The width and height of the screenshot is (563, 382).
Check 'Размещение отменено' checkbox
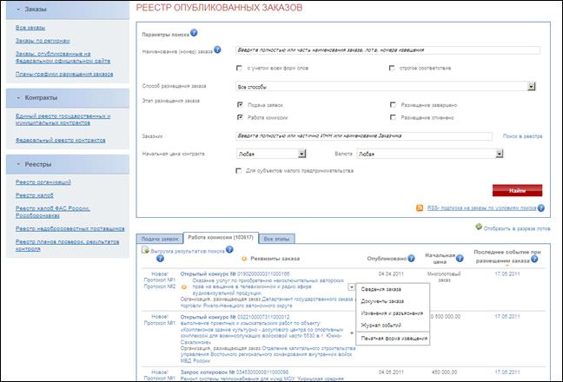(393, 117)
